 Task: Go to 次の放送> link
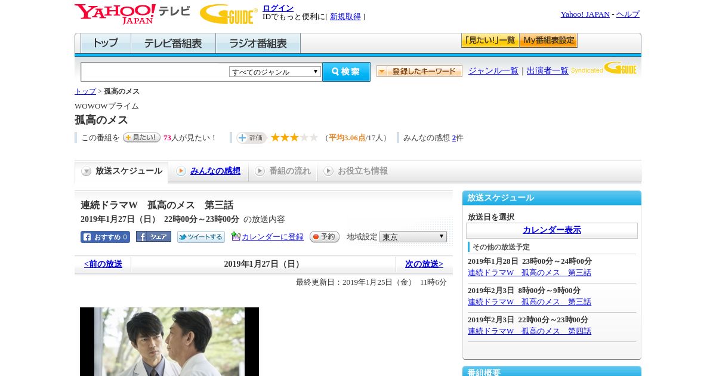[x=424, y=264]
